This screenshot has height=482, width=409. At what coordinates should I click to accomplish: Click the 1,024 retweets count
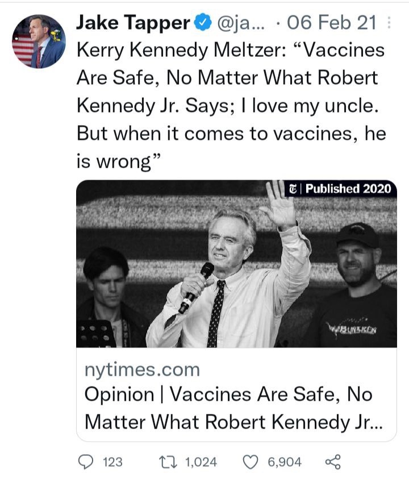click(x=201, y=462)
